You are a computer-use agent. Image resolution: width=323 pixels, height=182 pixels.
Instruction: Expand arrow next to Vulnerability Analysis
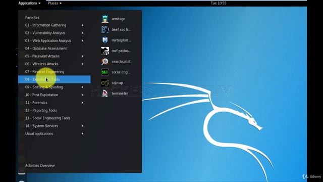[82, 33]
